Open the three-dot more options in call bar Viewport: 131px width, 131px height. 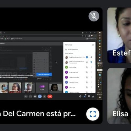click(45, 97)
